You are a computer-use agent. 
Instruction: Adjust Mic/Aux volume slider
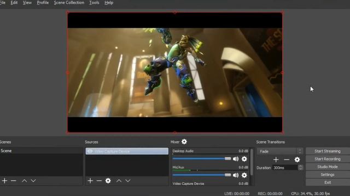pos(202,175)
